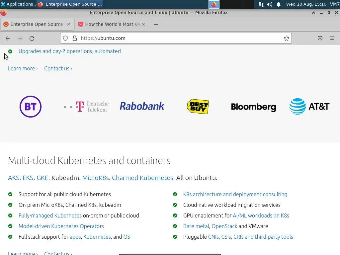Open Upgrades and day-2 operations link
The image size is (340, 255).
point(70,51)
